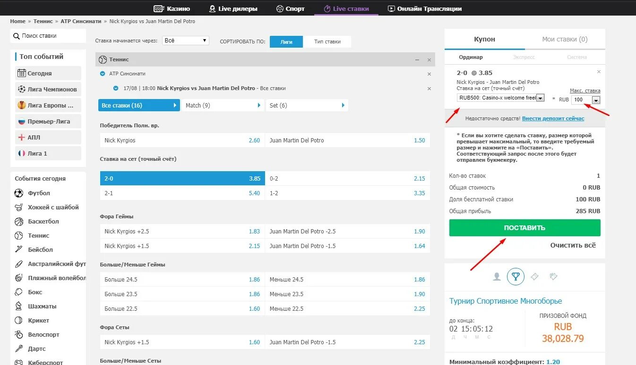Remove the 2-0 bet from coupon
This screenshot has height=365, width=636.
(x=599, y=72)
